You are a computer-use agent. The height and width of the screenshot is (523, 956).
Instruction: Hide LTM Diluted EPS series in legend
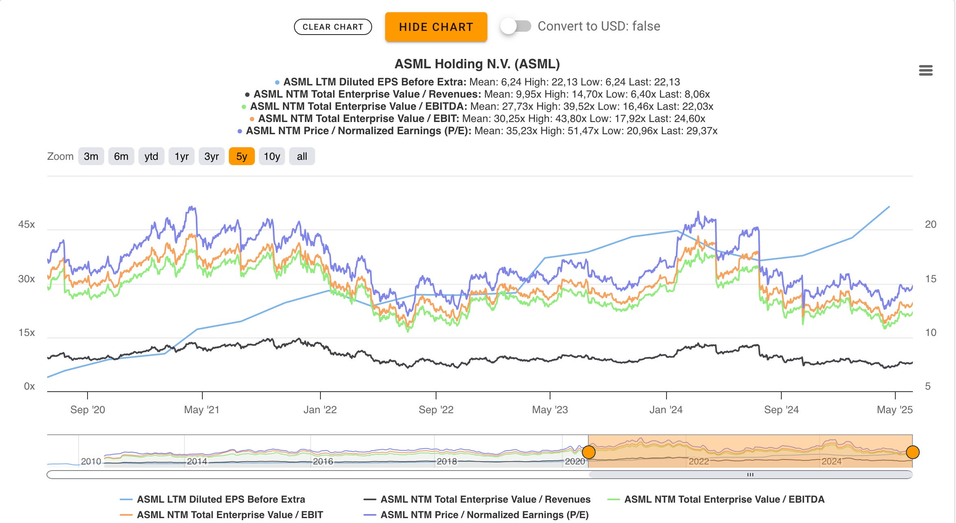click(221, 499)
